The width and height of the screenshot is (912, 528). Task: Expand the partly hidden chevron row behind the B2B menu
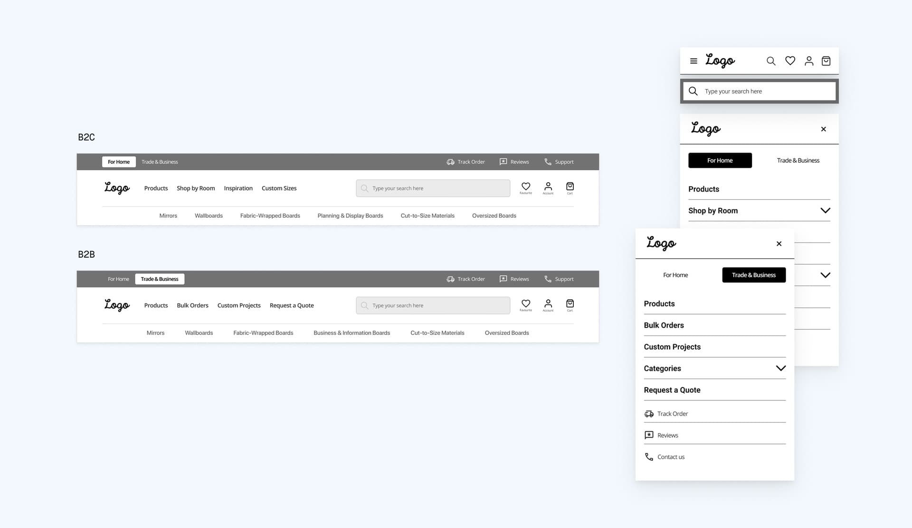tap(825, 275)
